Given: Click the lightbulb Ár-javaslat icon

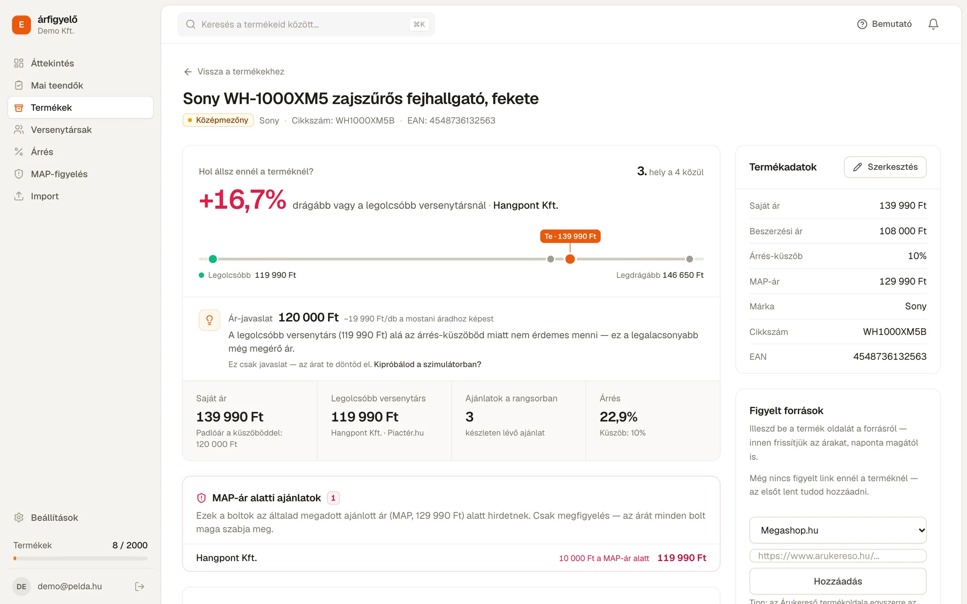Looking at the screenshot, I should 210,320.
